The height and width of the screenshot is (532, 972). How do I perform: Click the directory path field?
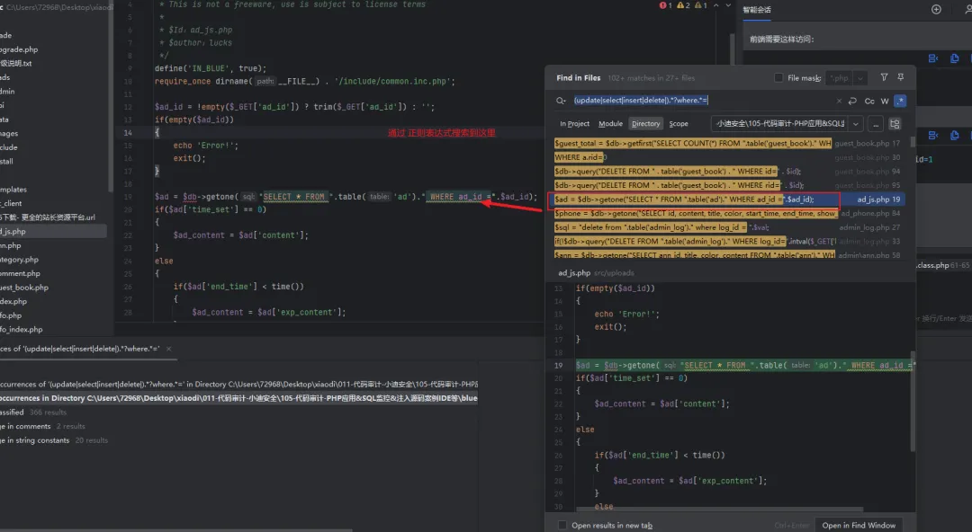tap(779, 124)
